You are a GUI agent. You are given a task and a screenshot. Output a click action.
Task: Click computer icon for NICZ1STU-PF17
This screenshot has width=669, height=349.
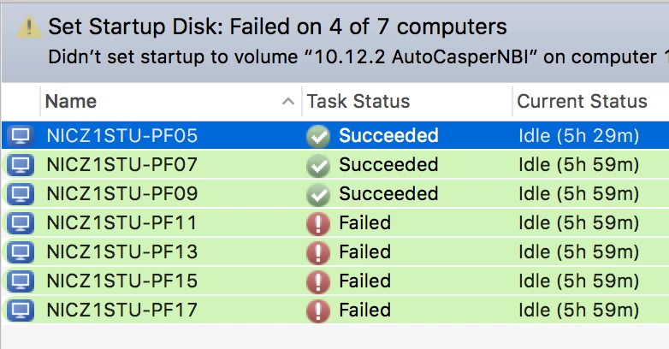click(x=19, y=310)
